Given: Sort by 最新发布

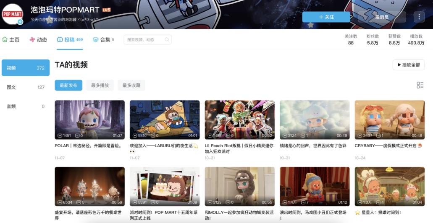Looking at the screenshot, I should (68, 85).
